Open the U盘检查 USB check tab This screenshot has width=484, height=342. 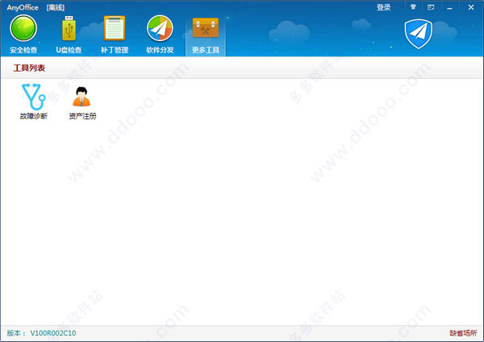click(69, 35)
